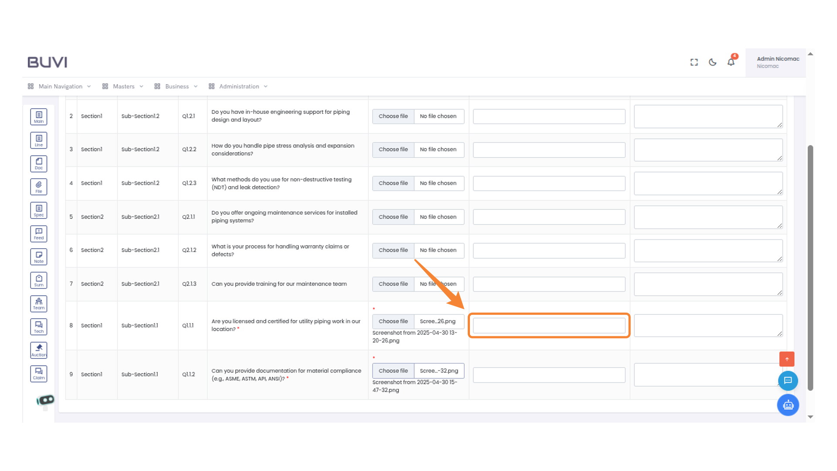Open Admin Nicomac profile menu
Image resolution: width=837 pixels, height=471 pixels.
point(777,62)
